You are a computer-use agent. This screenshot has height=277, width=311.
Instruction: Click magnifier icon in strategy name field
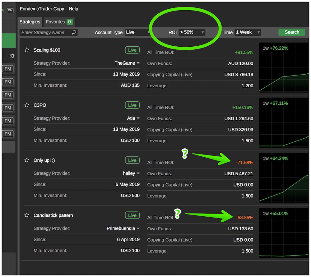click(x=74, y=32)
